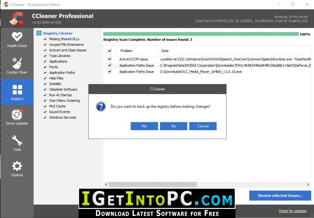Click Review selected Issues button
This screenshot has height=218, width=314.
pyautogui.click(x=280, y=196)
